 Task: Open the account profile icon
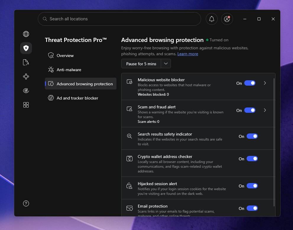pyautogui.click(x=227, y=19)
